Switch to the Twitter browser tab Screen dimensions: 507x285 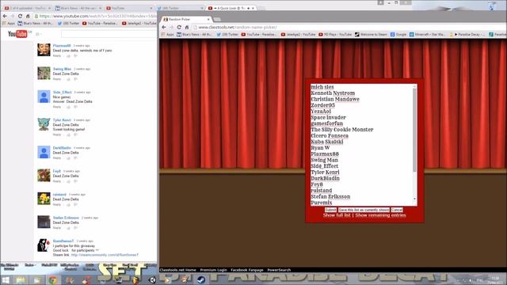click(x=180, y=8)
